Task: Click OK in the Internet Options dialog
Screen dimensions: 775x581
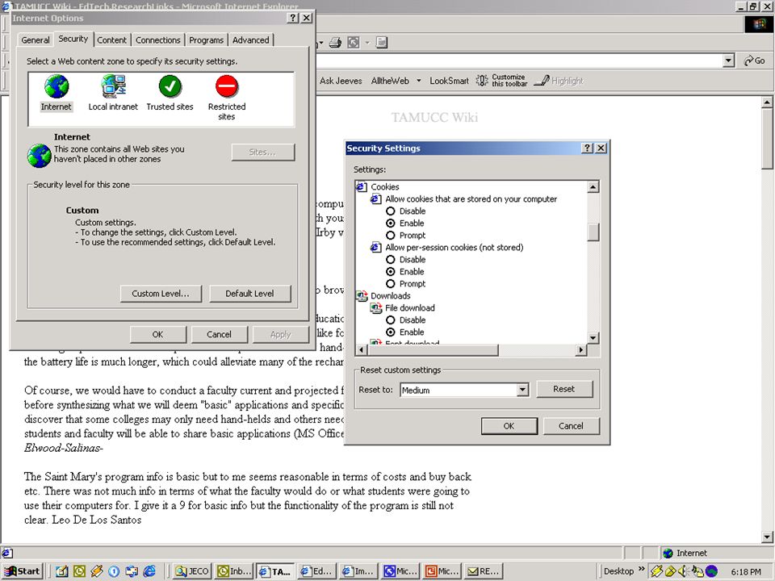Action: tap(158, 334)
